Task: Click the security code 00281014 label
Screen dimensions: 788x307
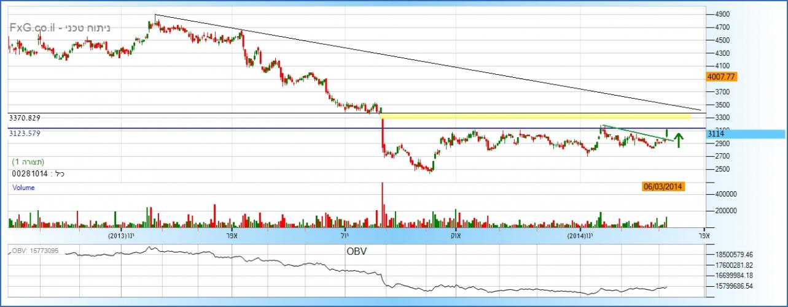Action: (38, 173)
